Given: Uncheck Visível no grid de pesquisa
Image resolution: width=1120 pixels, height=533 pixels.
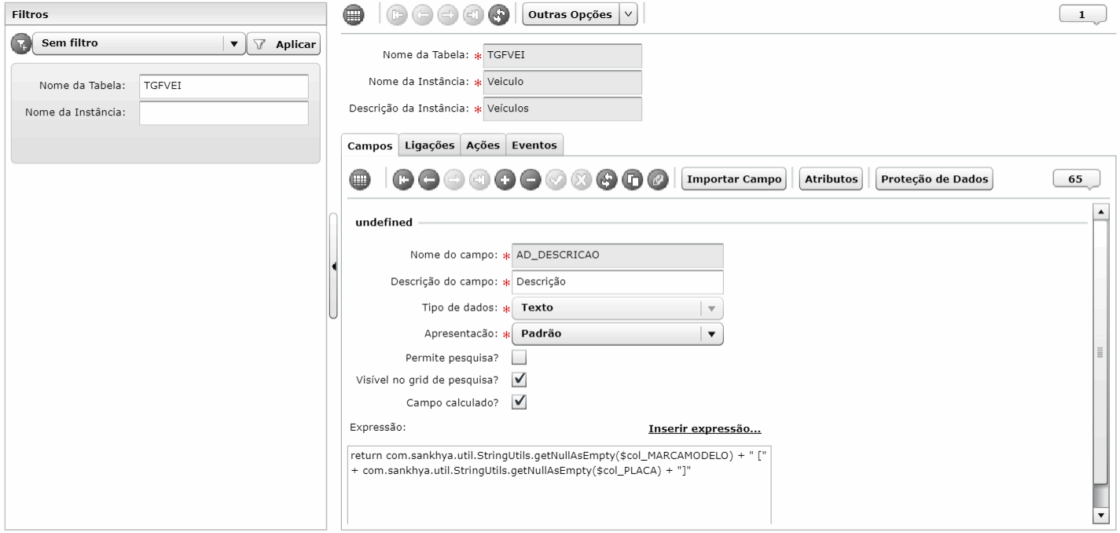Looking at the screenshot, I should (519, 380).
